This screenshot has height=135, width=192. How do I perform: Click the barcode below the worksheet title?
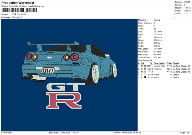point(19,10)
